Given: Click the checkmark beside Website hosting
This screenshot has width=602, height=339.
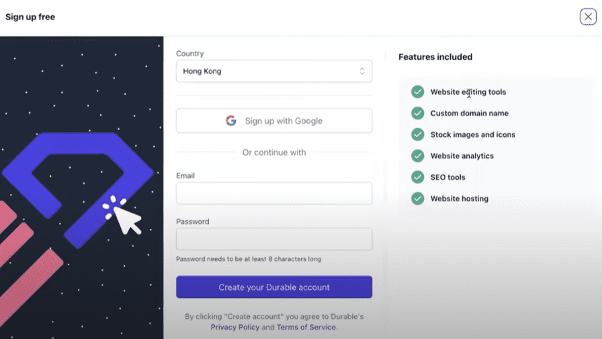Looking at the screenshot, I should (418, 199).
